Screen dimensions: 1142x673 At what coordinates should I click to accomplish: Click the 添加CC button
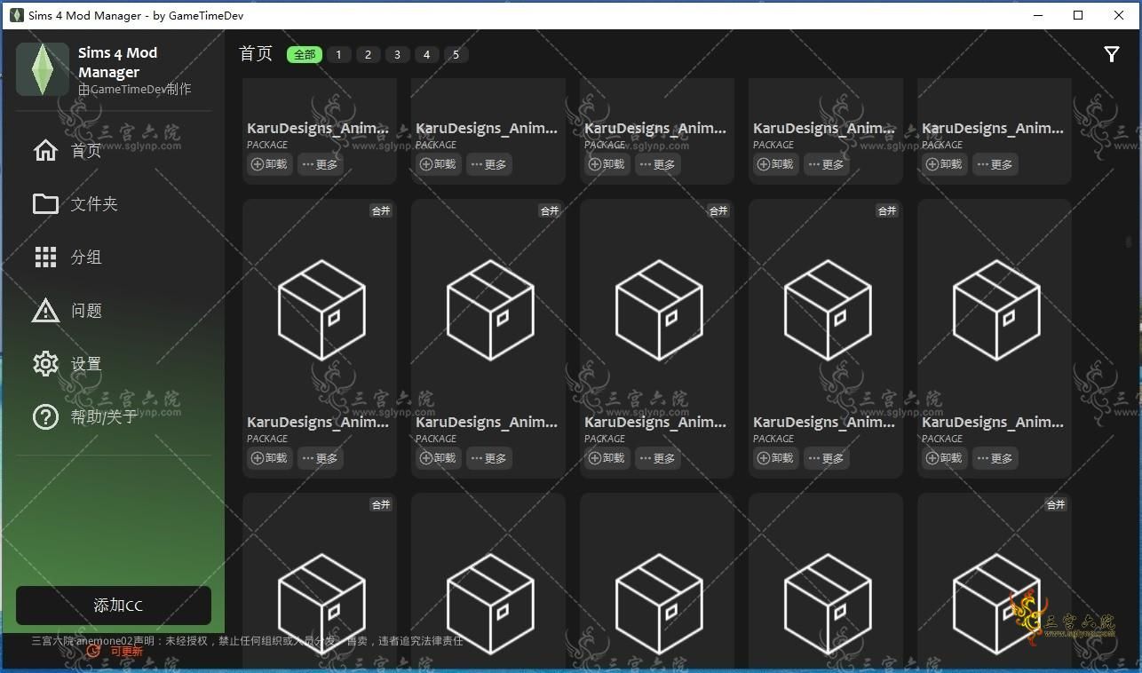point(114,606)
